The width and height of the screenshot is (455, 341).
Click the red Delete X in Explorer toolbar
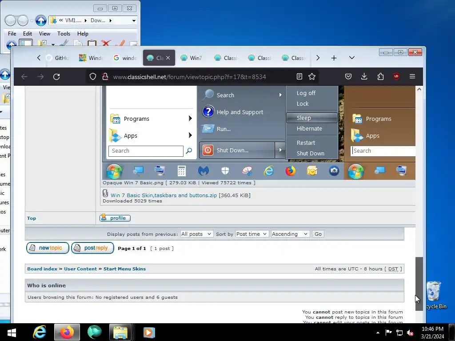[x=106, y=44]
